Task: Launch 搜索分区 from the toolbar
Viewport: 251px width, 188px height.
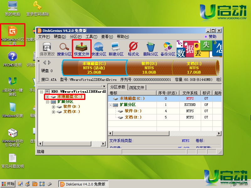Action: pyautogui.click(x=64, y=49)
